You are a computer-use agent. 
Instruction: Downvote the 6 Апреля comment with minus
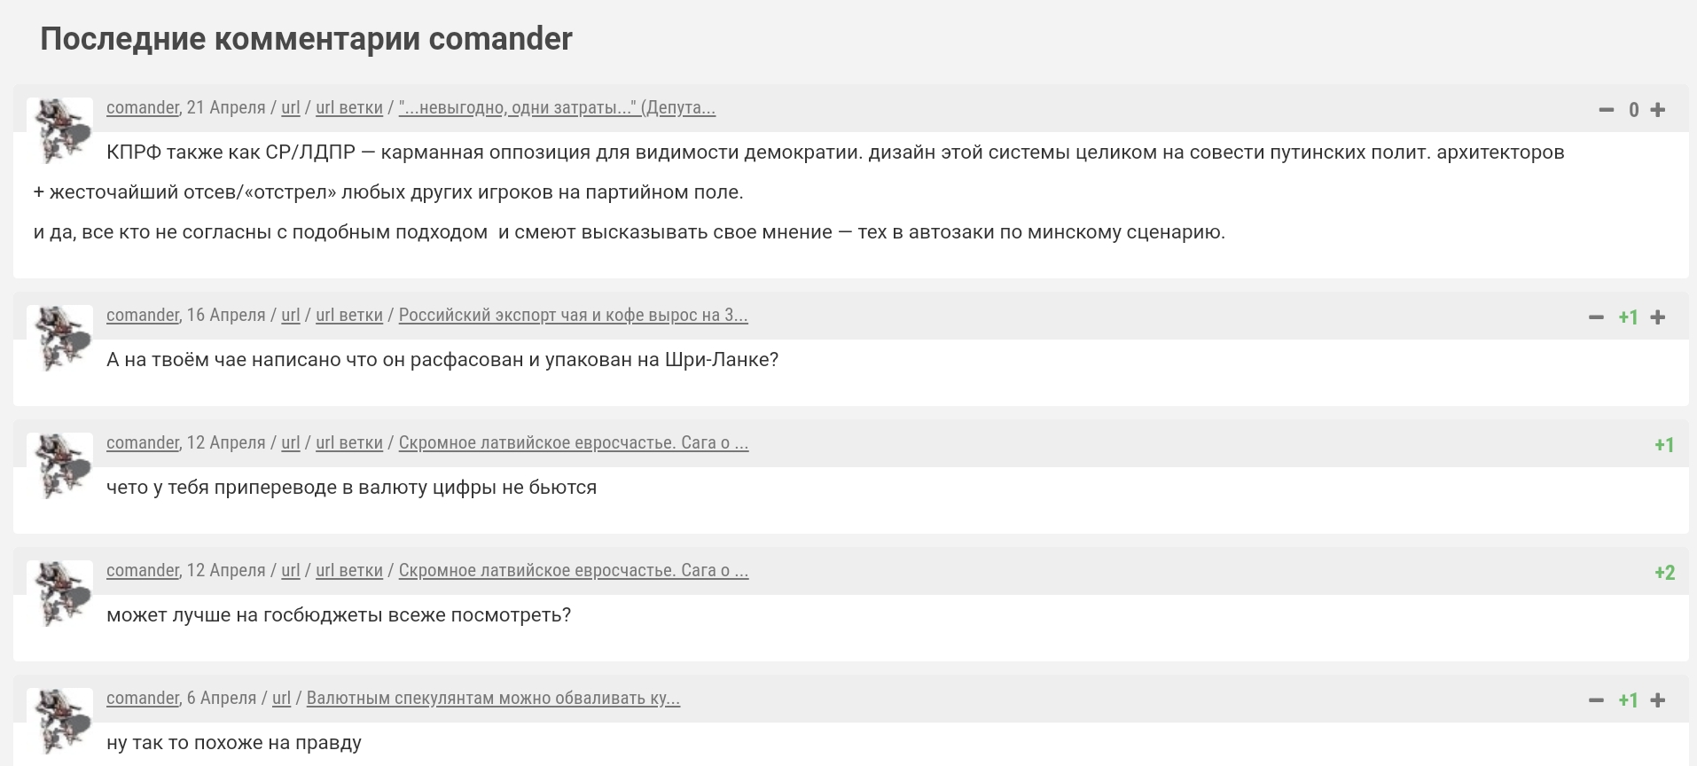1596,700
